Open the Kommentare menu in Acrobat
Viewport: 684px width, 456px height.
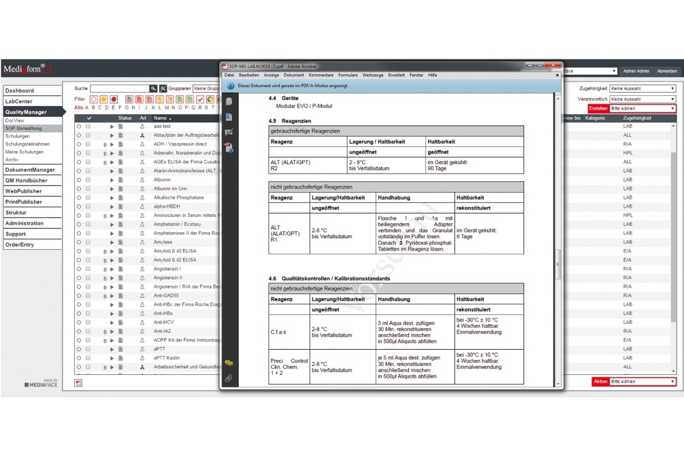[321, 75]
